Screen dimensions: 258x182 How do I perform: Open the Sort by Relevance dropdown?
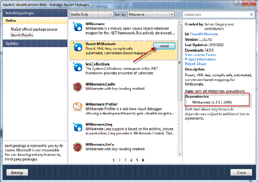click(151, 15)
